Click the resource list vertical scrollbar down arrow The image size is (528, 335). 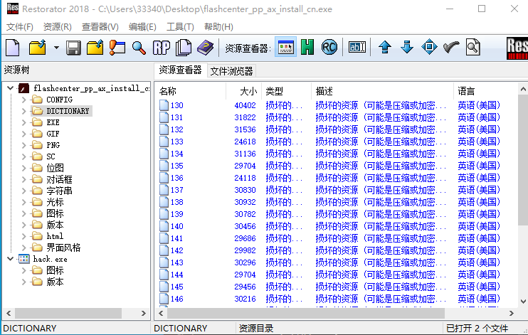tap(523, 302)
